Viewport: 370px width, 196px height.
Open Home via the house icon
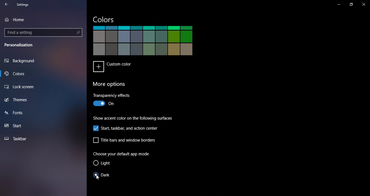coord(7,20)
